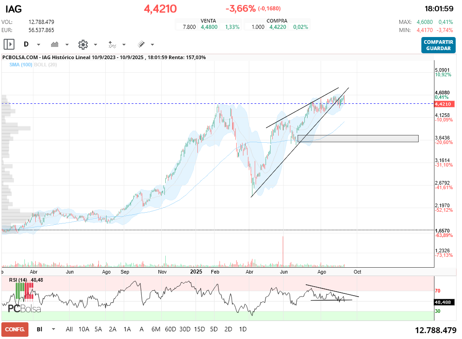Click the 2025 year label on time axis
This screenshot has height=339, width=462.
point(196,272)
